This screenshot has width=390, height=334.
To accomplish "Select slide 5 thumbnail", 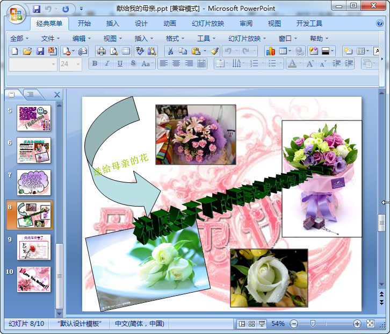I will [34, 118].
